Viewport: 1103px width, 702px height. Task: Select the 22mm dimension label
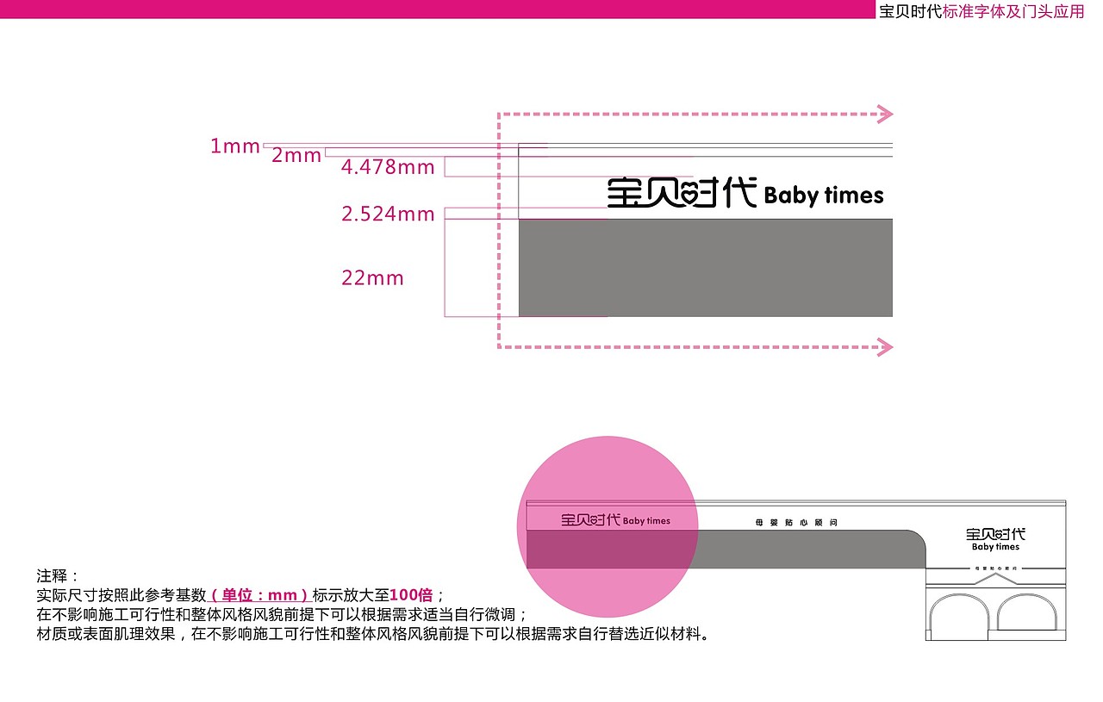pos(372,278)
